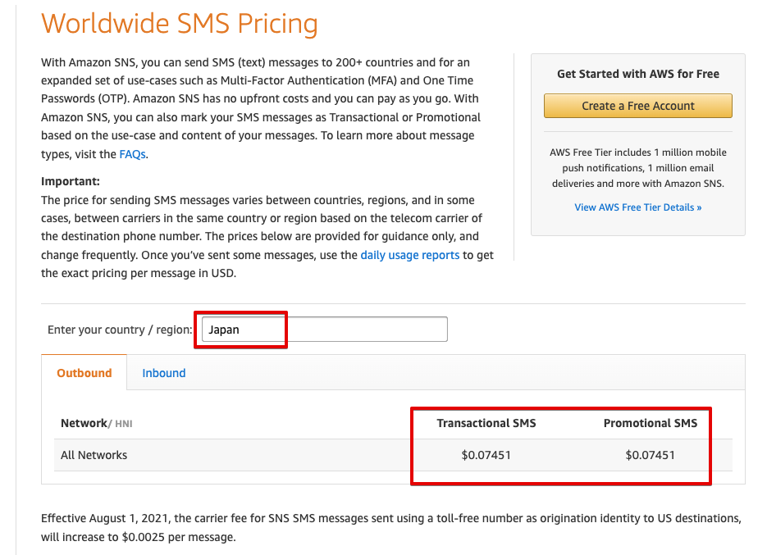The image size is (767, 555).
Task: Click the AWS Free Tier description text
Action: tap(637, 168)
